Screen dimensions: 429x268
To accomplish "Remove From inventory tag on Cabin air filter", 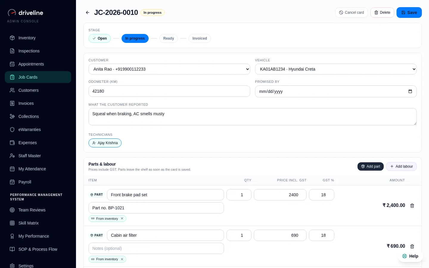I will click(x=122, y=259).
